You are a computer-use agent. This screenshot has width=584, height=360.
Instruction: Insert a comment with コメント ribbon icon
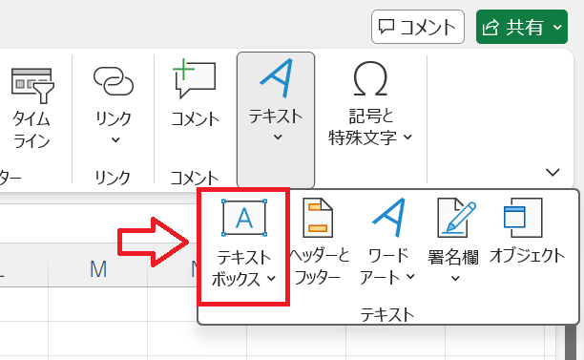[194, 77]
